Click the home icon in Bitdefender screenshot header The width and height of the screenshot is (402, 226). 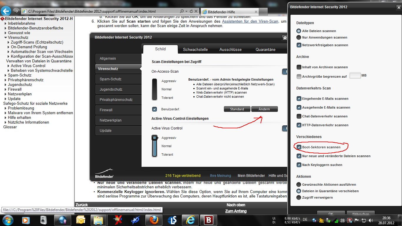(285, 38)
